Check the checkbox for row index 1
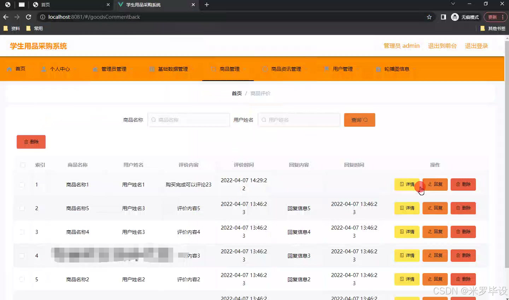The width and height of the screenshot is (509, 300). (x=22, y=184)
